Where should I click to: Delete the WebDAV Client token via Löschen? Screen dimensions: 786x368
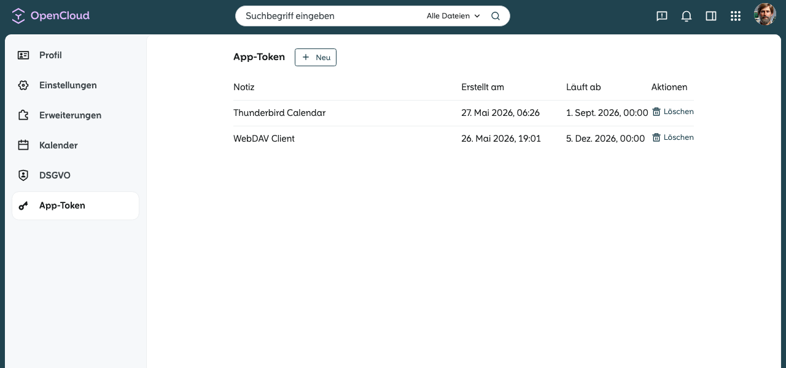(x=673, y=137)
